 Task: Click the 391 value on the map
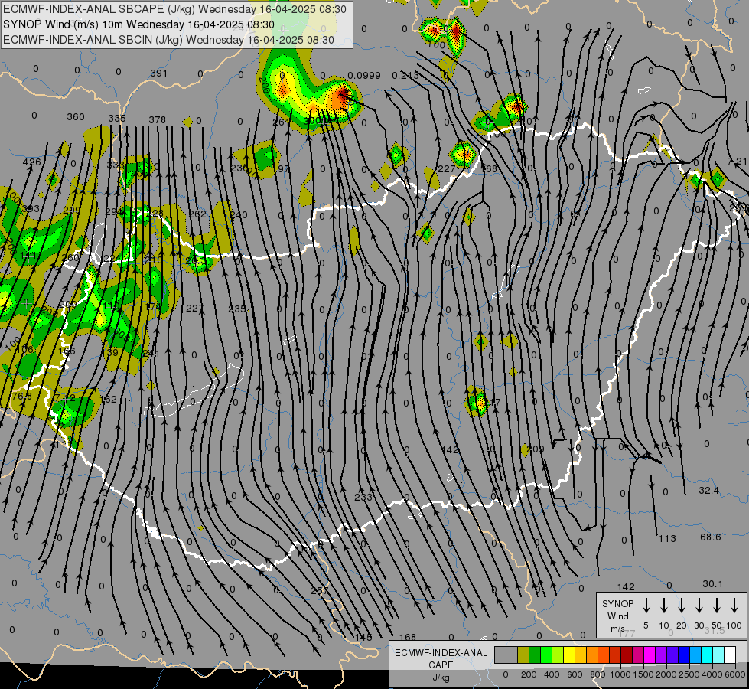point(158,73)
